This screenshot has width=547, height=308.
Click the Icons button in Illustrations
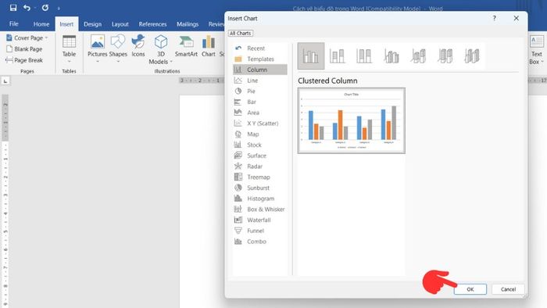click(138, 45)
